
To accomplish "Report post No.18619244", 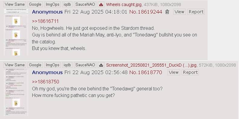I will click(x=196, y=12).
